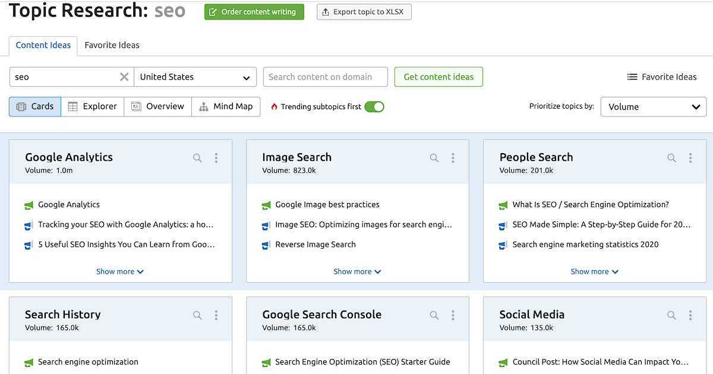Screen dimensions: 713x374
Task: Open Council Post Social Media headline
Action: pyautogui.click(x=601, y=362)
